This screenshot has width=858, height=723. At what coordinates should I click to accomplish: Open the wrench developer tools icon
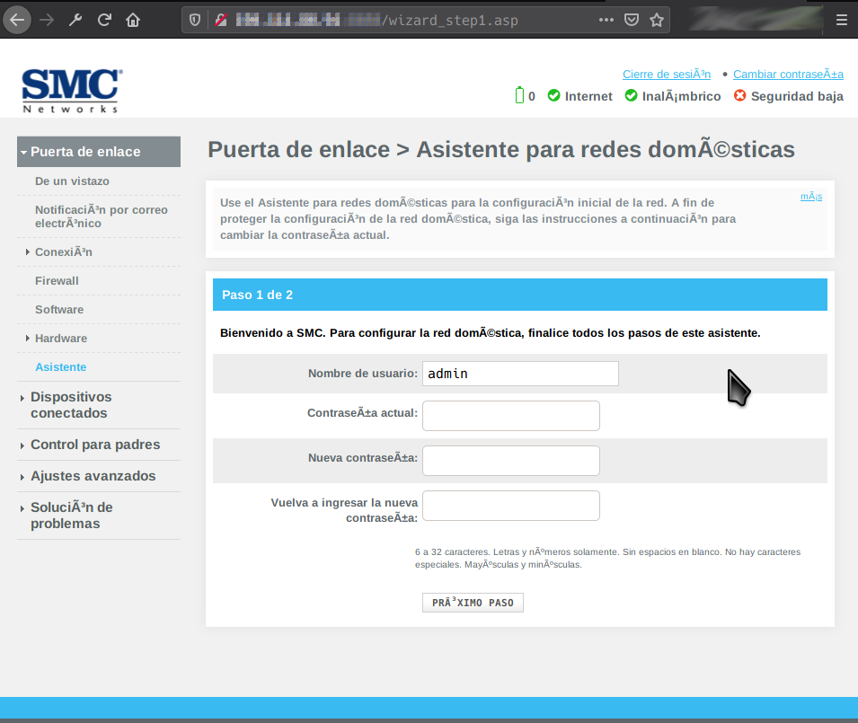(x=75, y=20)
